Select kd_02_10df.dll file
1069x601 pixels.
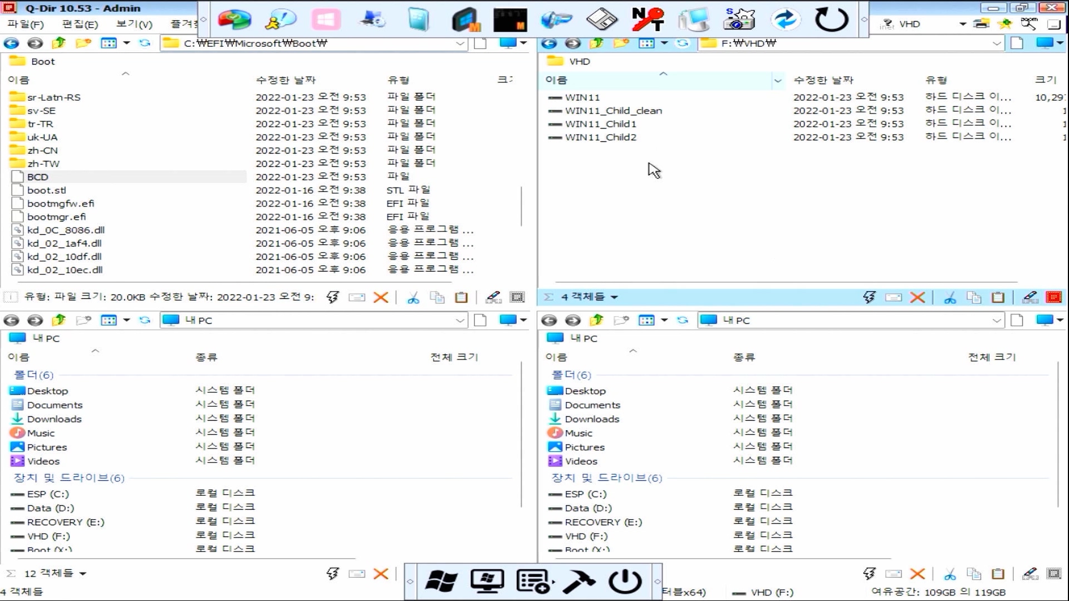[64, 257]
